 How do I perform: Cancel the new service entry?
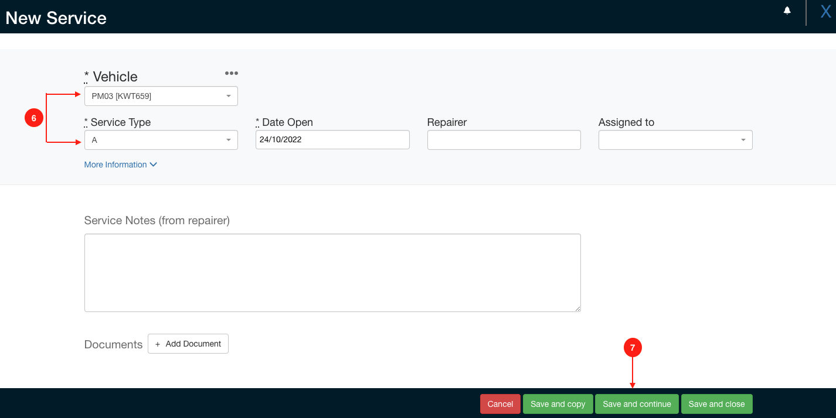click(500, 404)
